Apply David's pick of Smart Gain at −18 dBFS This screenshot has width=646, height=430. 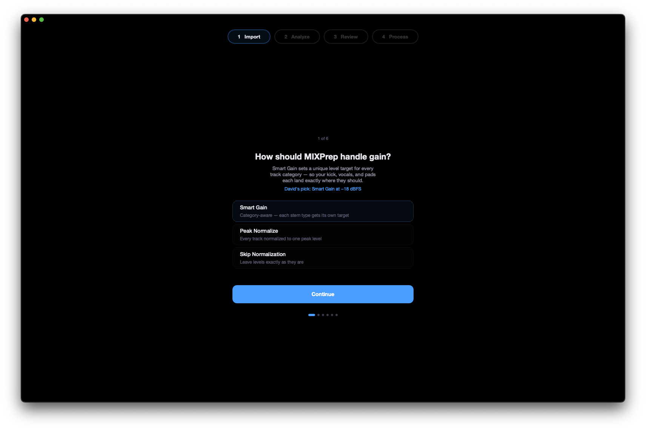[x=323, y=189]
